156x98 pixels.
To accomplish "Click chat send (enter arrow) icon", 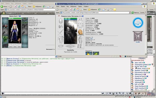I will point(103,93).
